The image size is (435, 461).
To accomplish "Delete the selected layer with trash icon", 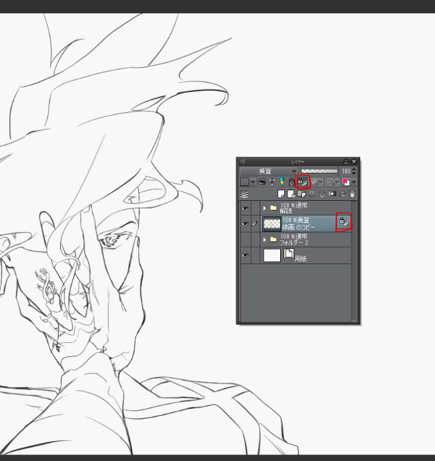I will tap(352, 194).
